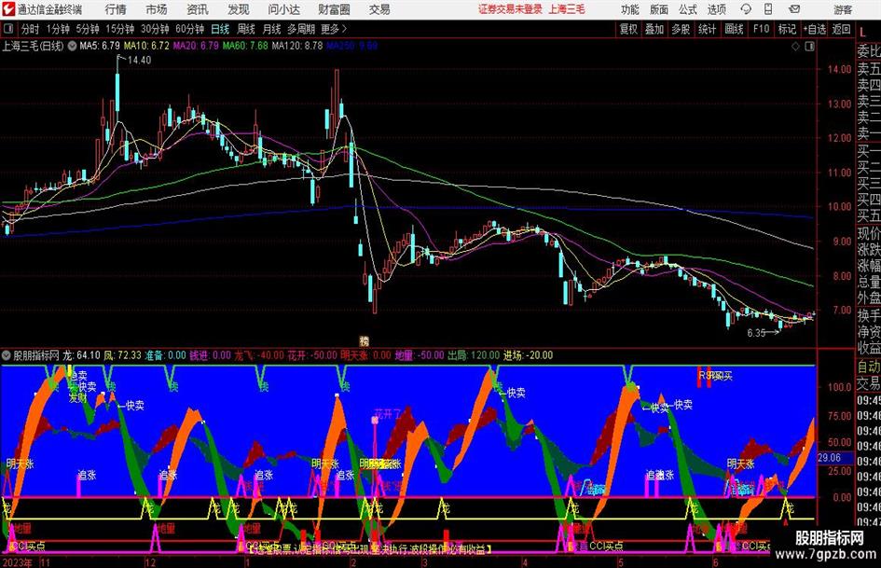Switch to the 15分钟 period tab
Image resolution: width=881 pixels, height=568 pixels.
coord(120,29)
